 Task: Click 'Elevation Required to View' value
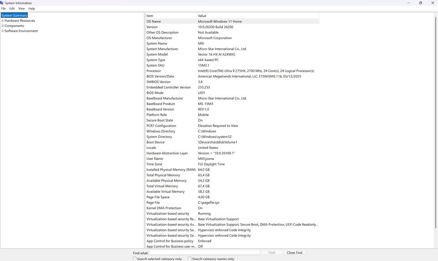[218, 126]
